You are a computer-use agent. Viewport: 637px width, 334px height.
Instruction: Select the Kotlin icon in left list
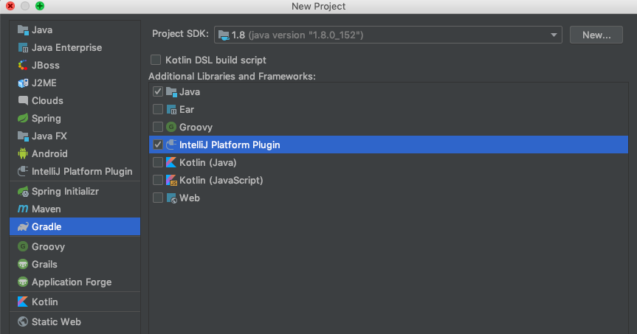[22, 302]
